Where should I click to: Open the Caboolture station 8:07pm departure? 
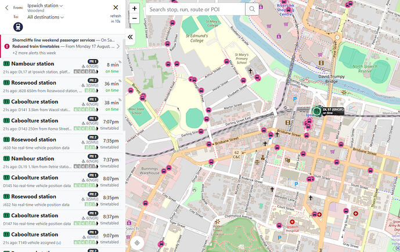point(62,181)
